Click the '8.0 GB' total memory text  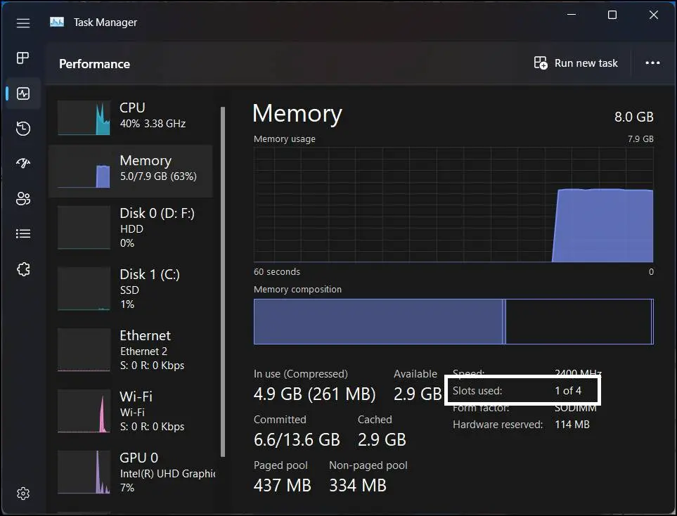click(634, 117)
